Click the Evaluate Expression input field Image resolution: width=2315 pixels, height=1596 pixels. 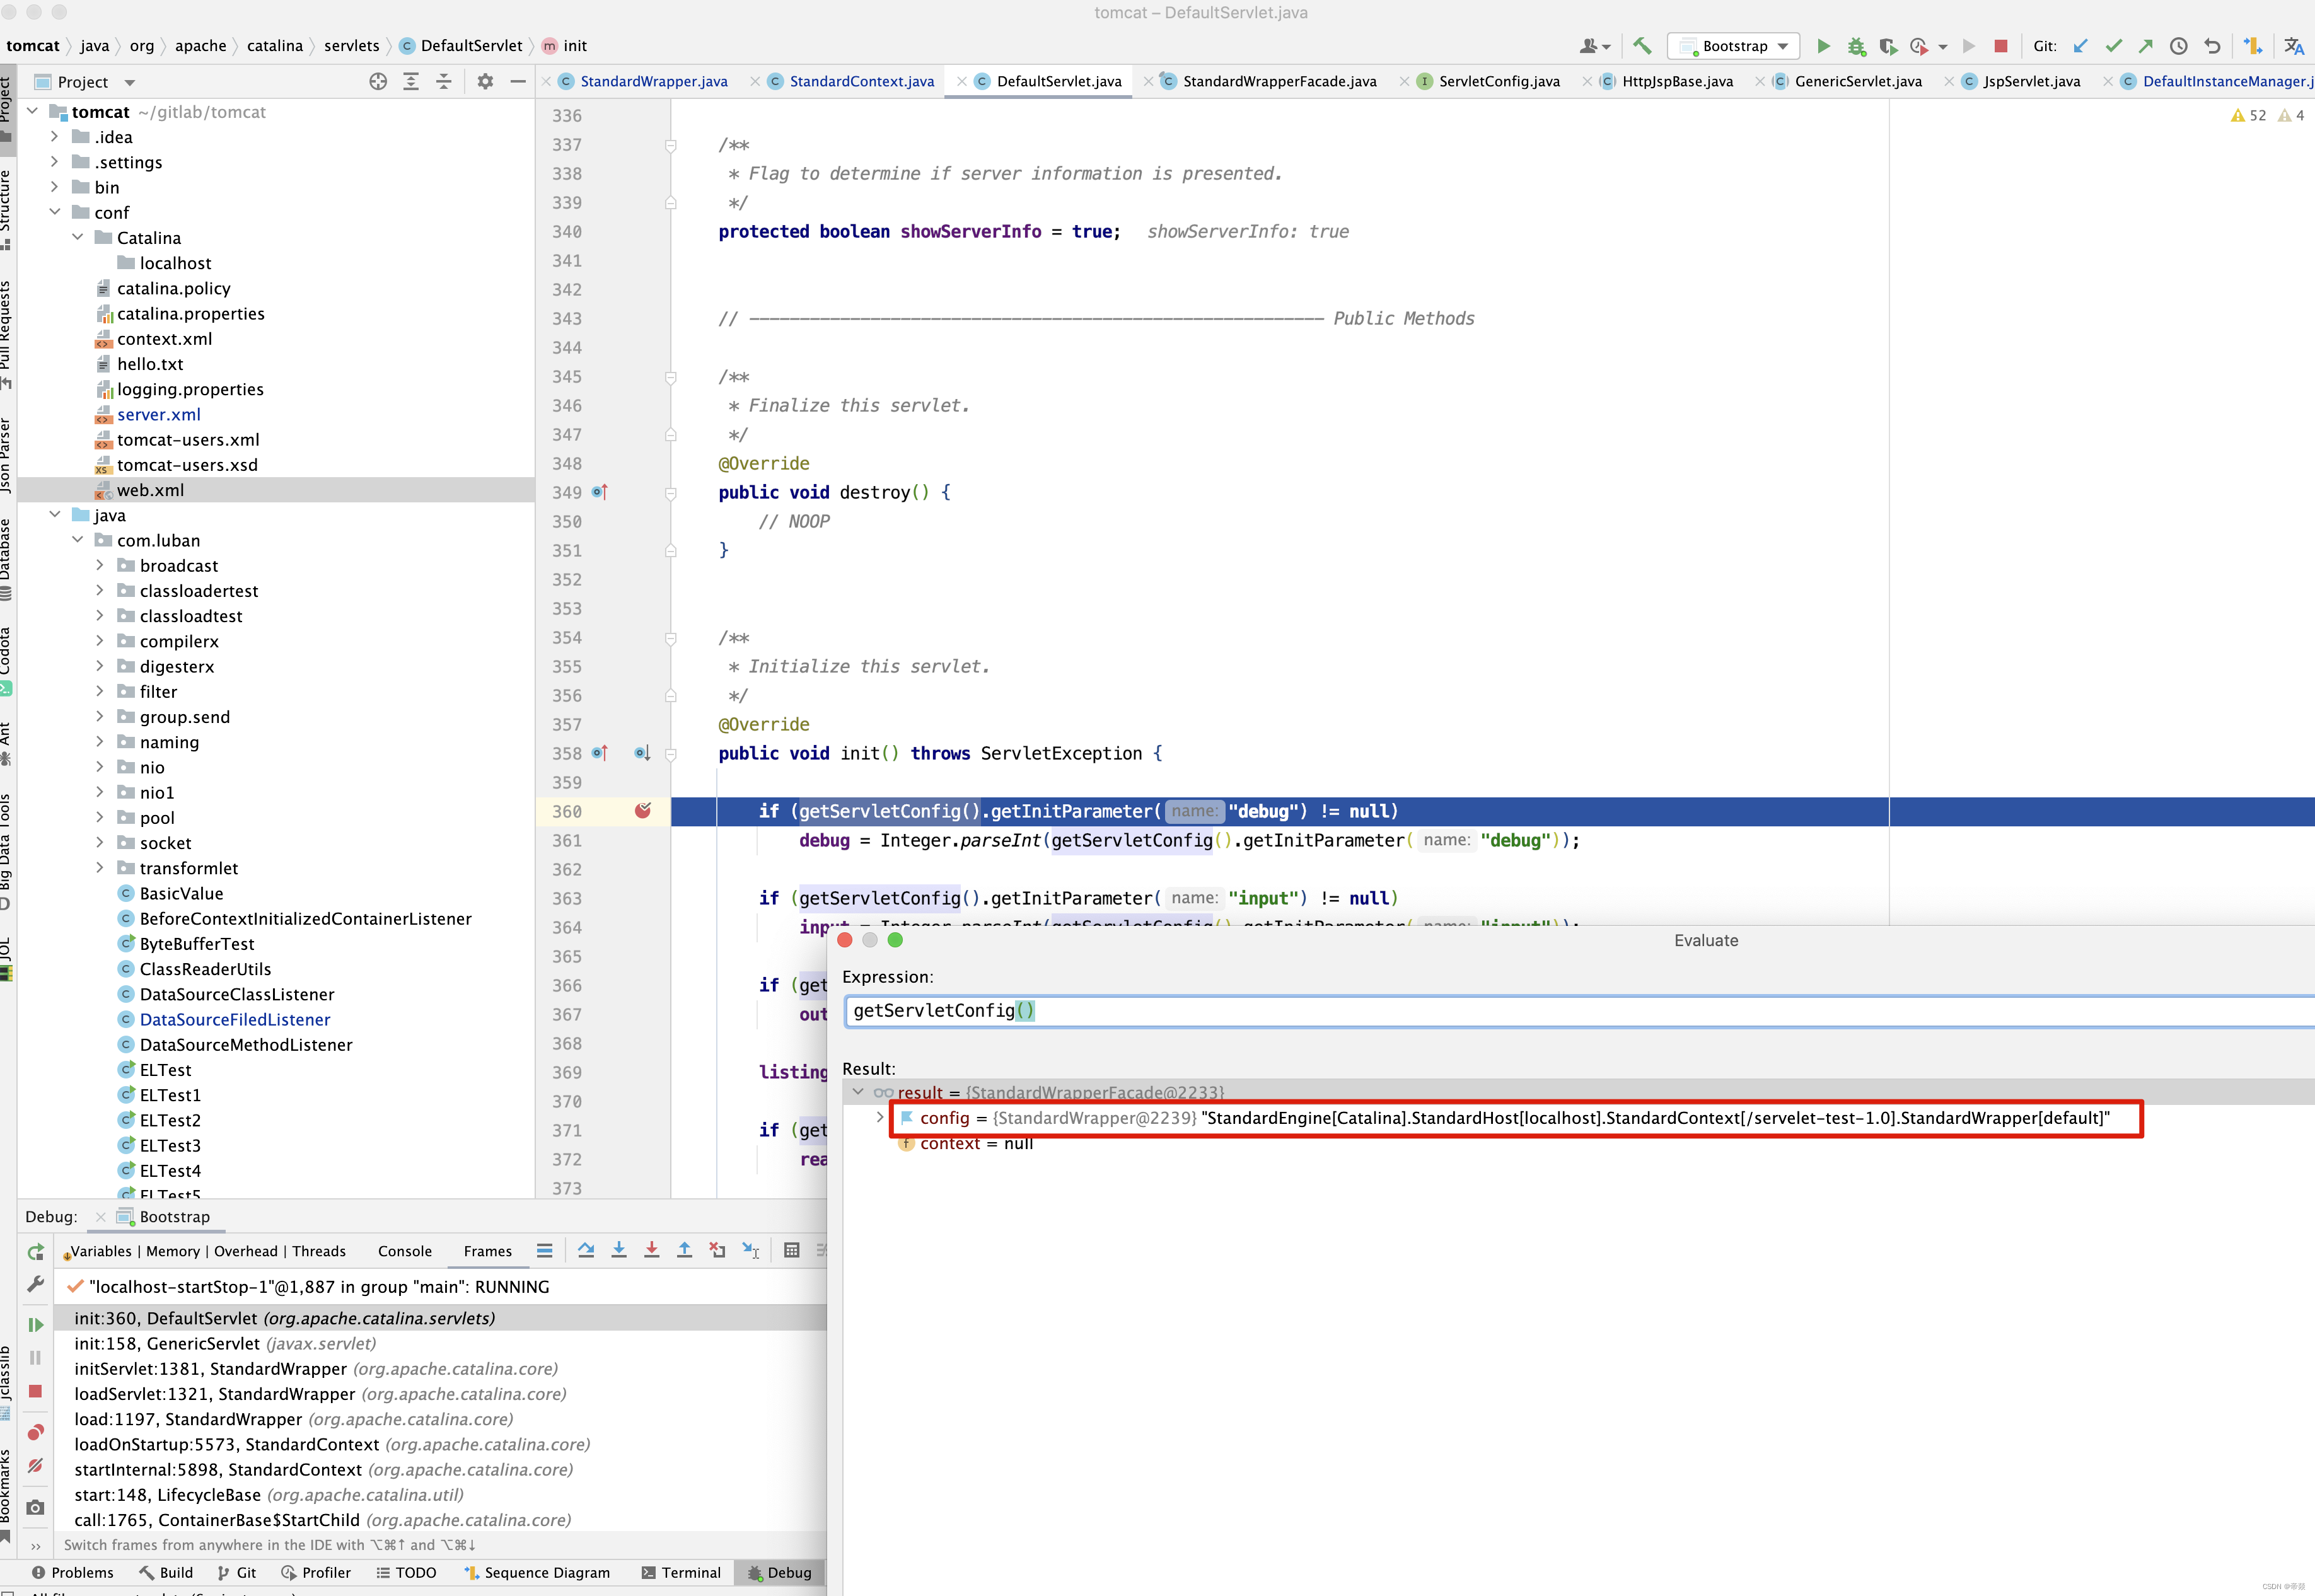click(x=1580, y=1011)
